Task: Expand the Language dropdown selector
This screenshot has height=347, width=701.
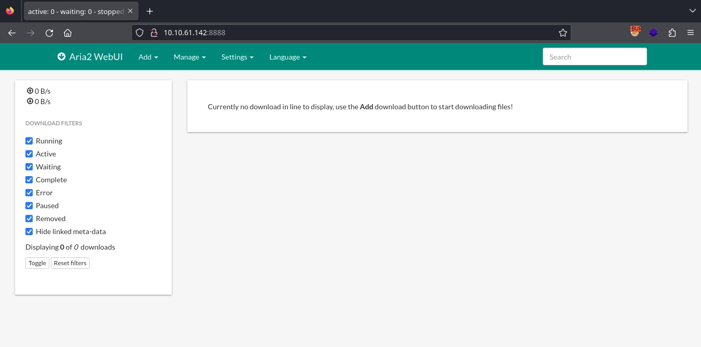Action: (287, 57)
